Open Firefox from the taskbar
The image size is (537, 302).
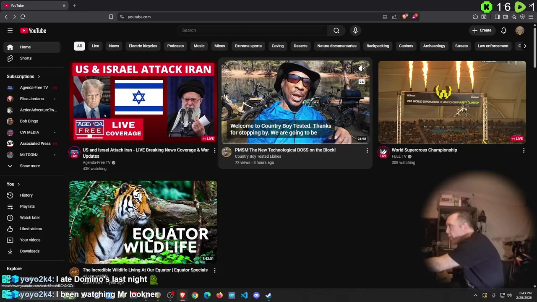[219, 295]
